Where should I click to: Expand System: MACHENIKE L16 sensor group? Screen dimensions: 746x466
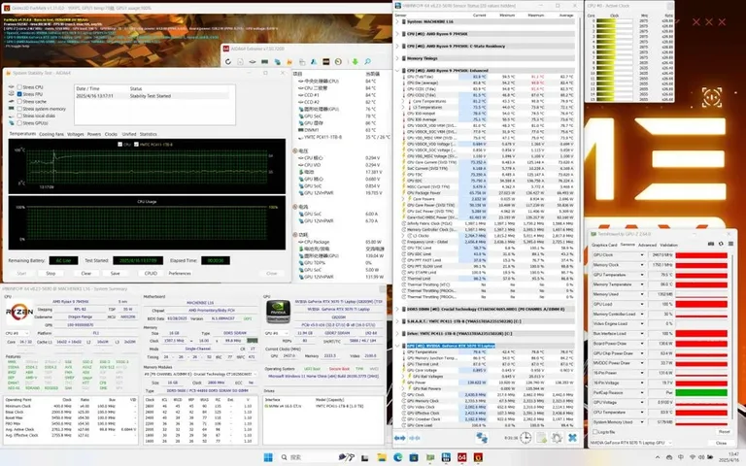point(397,21)
